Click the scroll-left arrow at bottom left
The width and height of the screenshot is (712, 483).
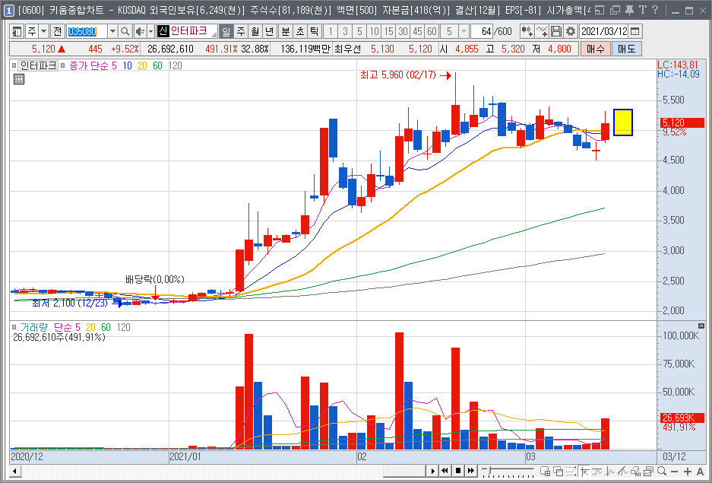point(14,471)
